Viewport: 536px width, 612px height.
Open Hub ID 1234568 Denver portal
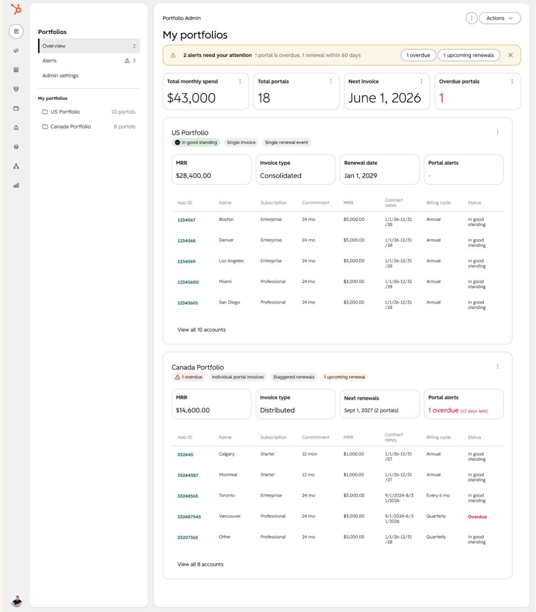coord(186,241)
